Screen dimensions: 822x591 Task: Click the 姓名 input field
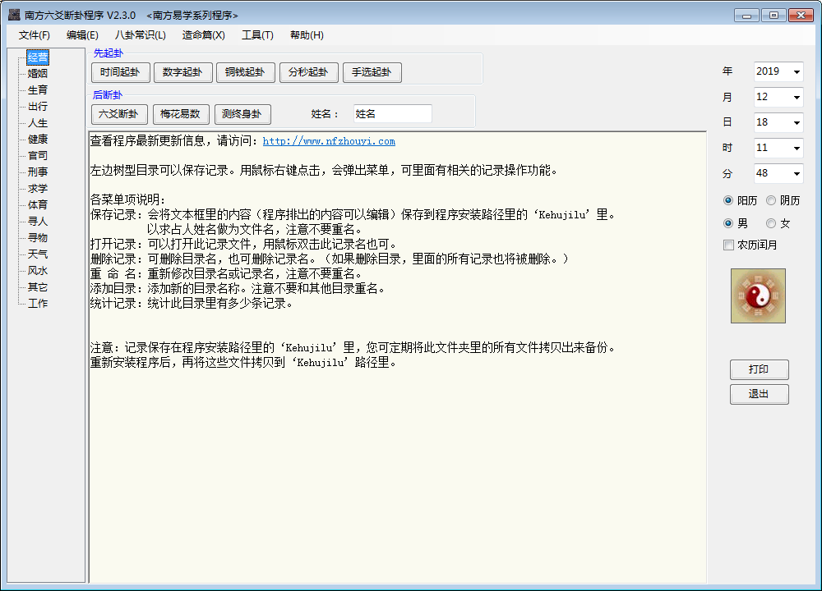[393, 113]
